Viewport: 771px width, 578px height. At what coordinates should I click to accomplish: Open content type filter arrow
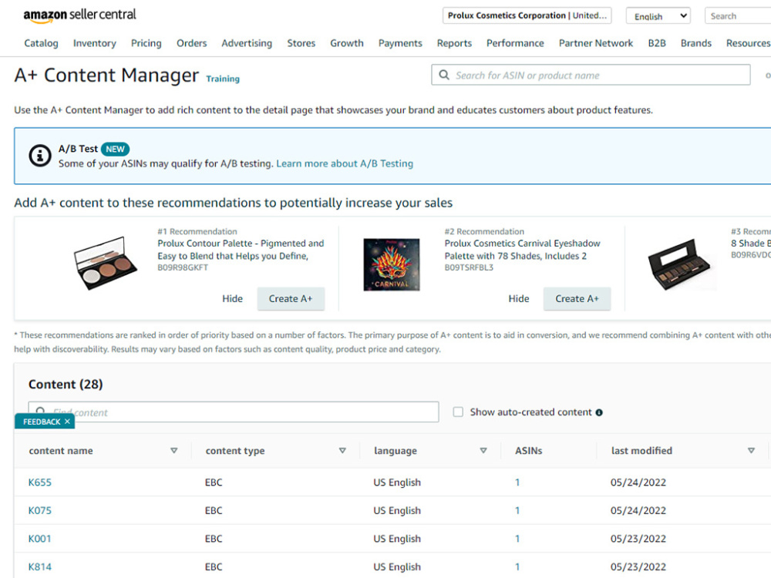[342, 451]
